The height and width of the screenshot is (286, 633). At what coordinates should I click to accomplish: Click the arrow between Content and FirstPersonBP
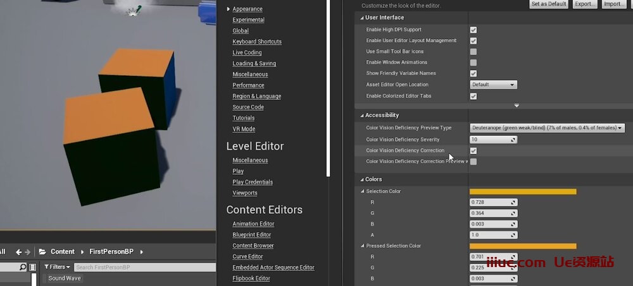(x=82, y=252)
